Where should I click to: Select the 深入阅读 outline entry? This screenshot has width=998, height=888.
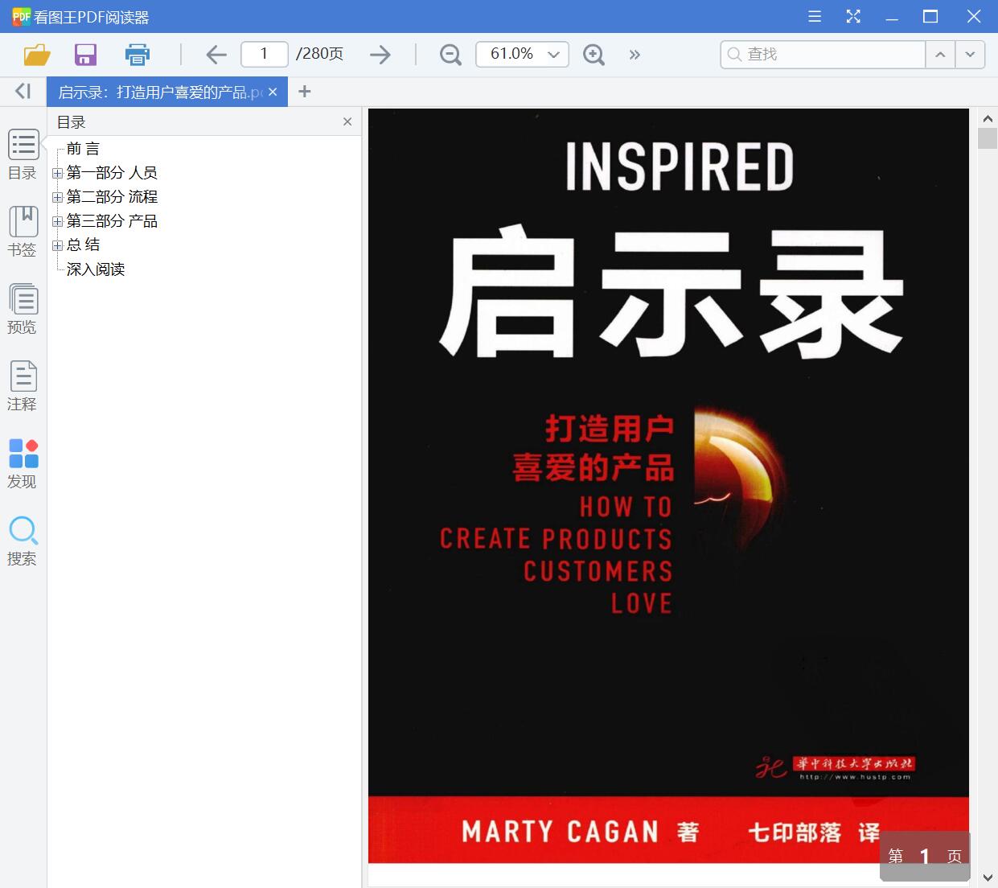click(96, 269)
